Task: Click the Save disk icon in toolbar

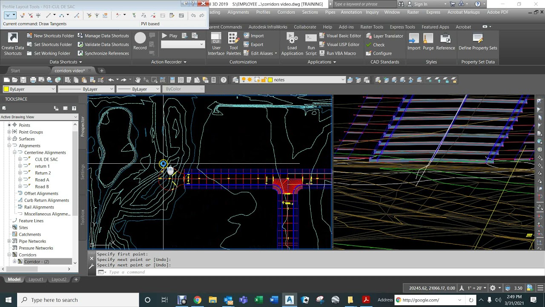Action: [23, 80]
